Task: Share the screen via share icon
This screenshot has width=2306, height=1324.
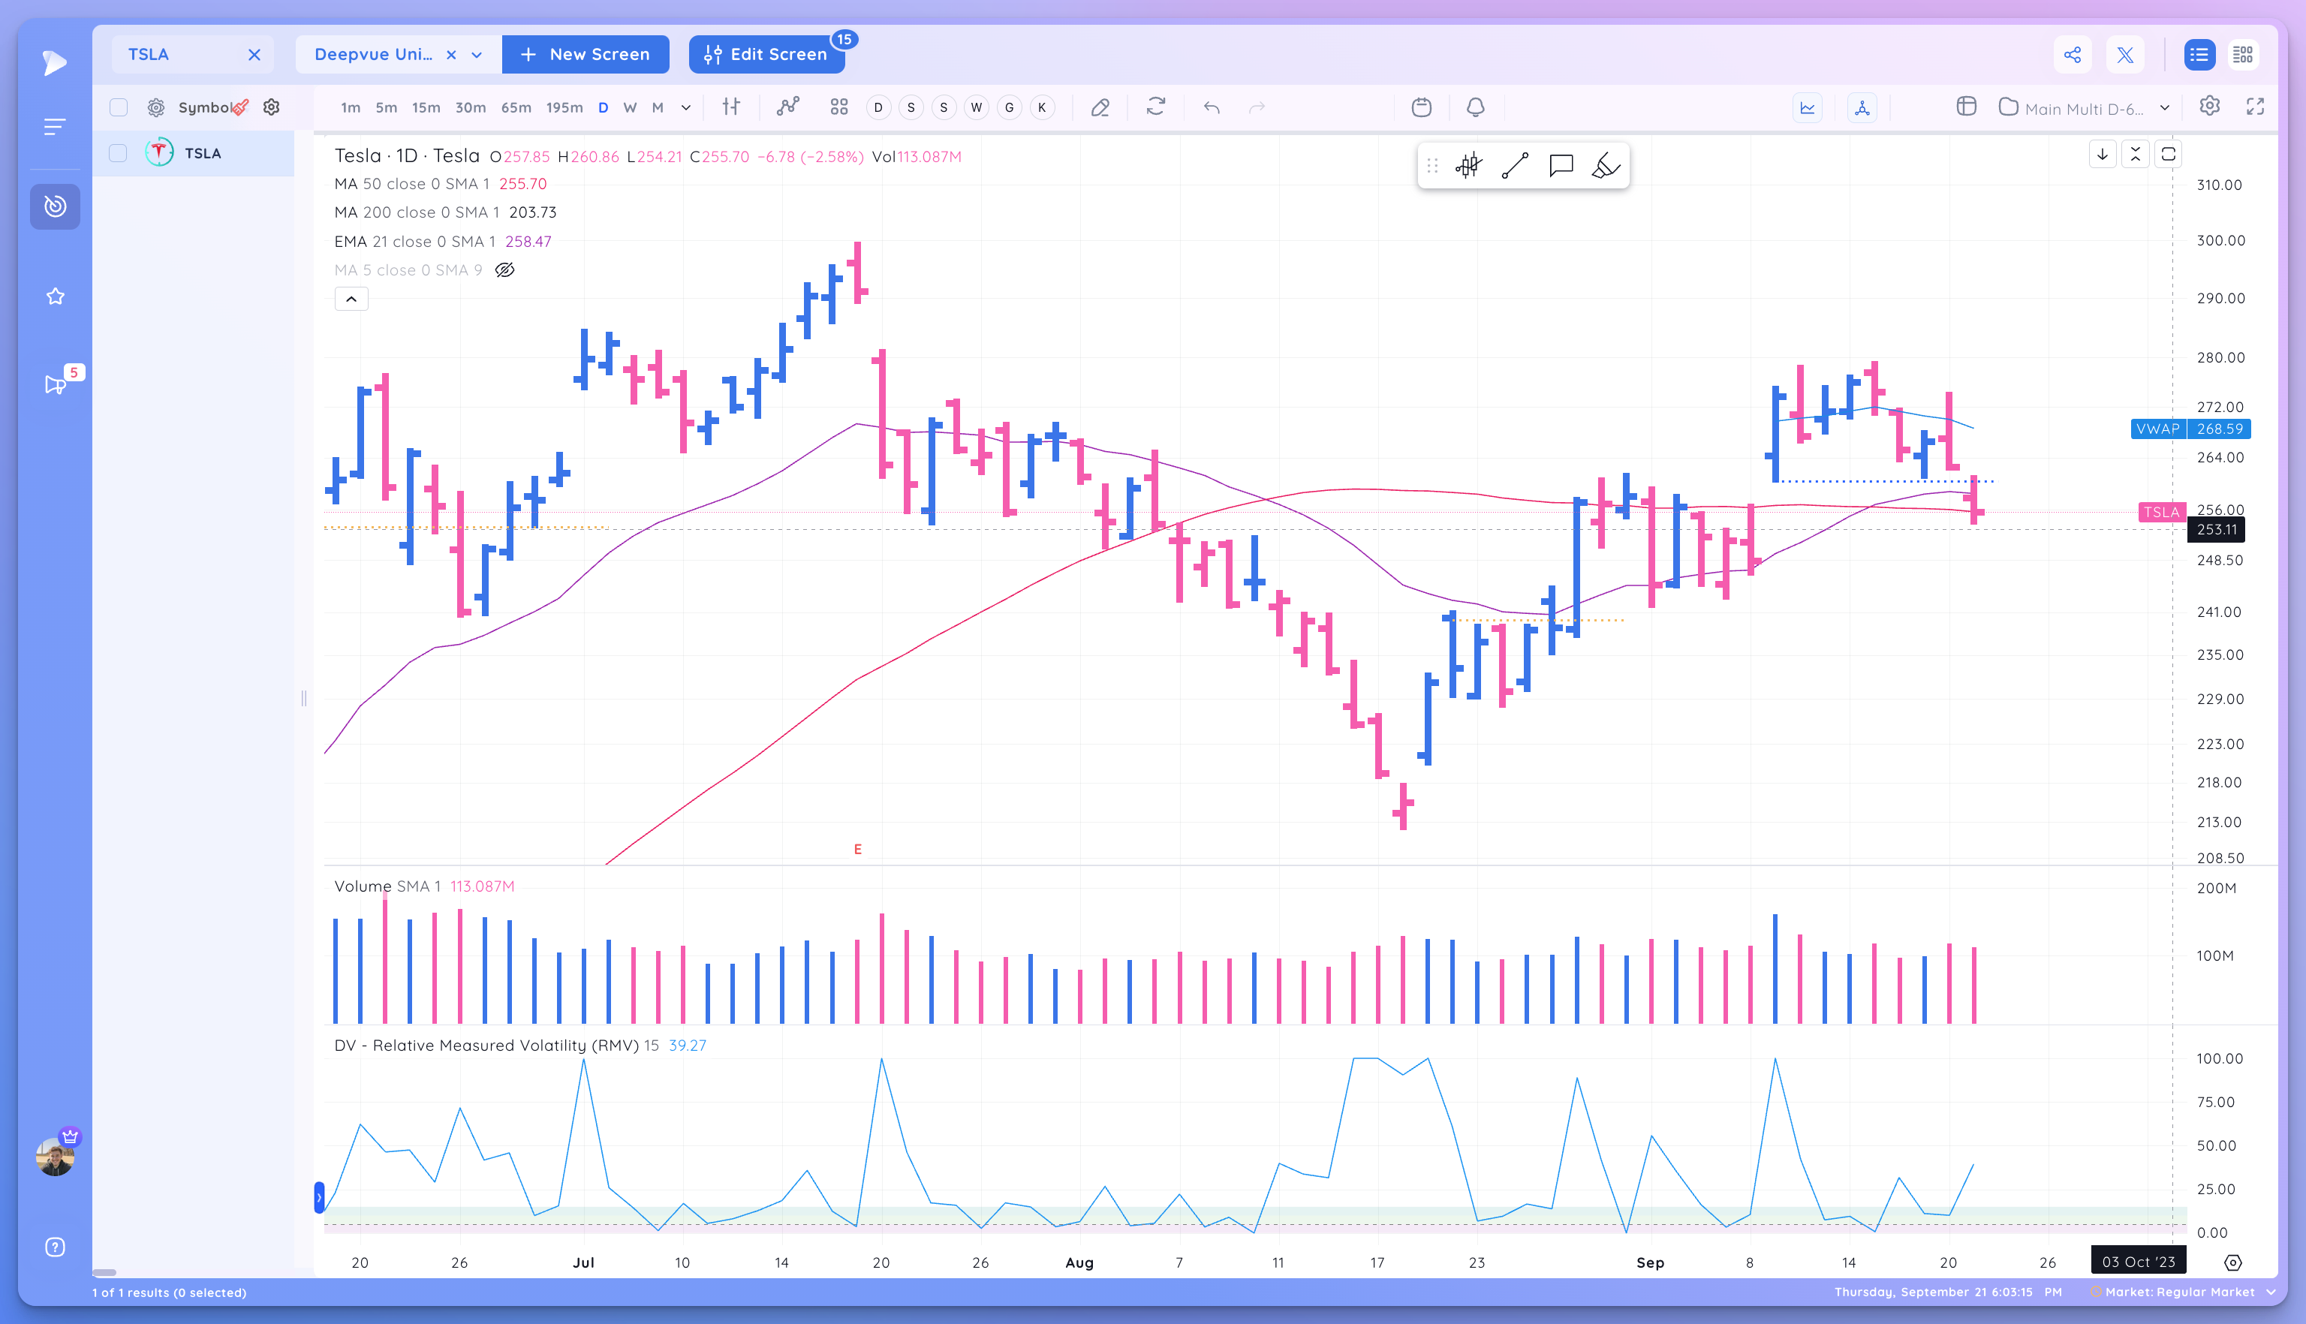Action: click(x=2071, y=55)
